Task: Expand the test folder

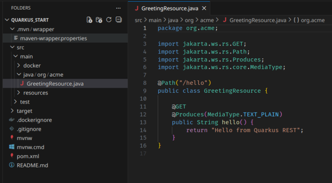Action: (15, 102)
